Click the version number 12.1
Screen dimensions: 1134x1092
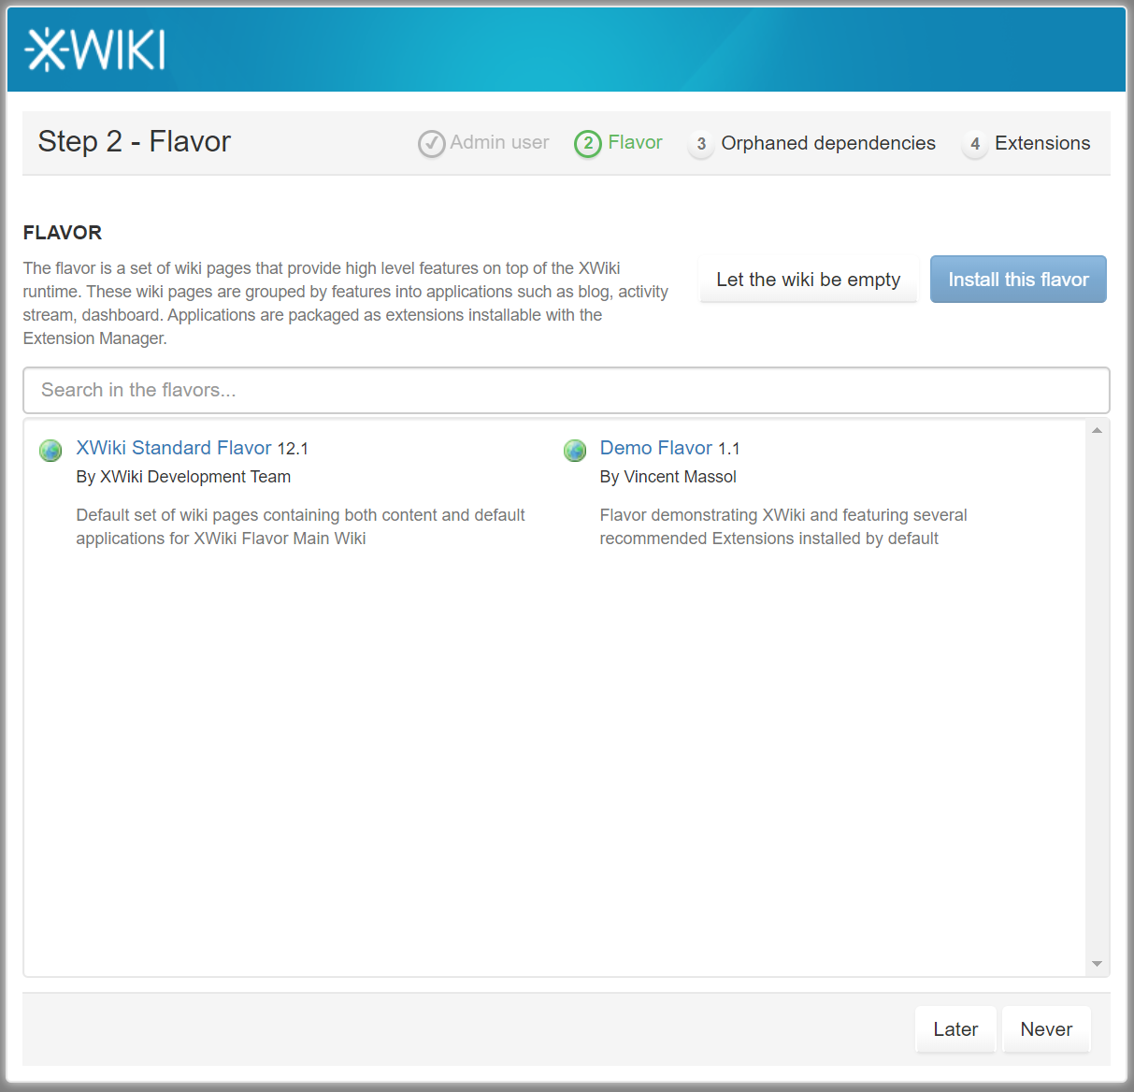(293, 449)
